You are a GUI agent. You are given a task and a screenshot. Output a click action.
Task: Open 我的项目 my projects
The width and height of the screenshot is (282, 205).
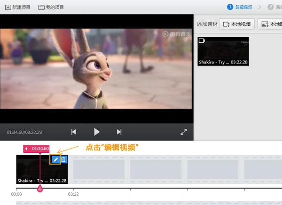[51, 8]
